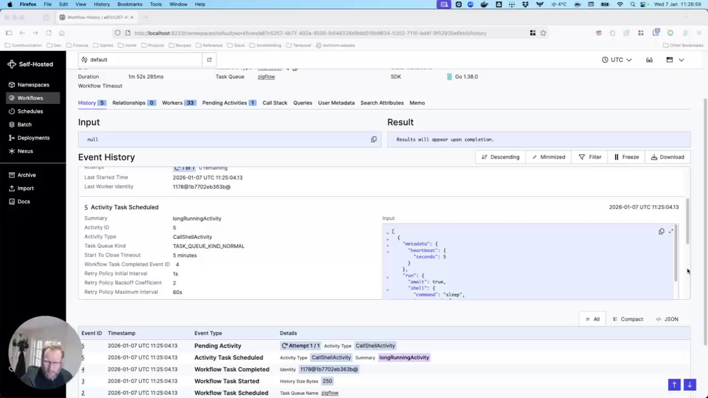Switch event list to JSON view
This screenshot has height=398, width=708.
pos(667,319)
